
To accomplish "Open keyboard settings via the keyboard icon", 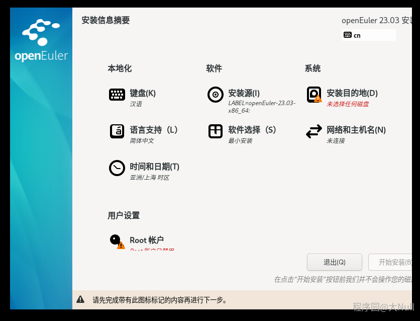I will [x=117, y=95].
